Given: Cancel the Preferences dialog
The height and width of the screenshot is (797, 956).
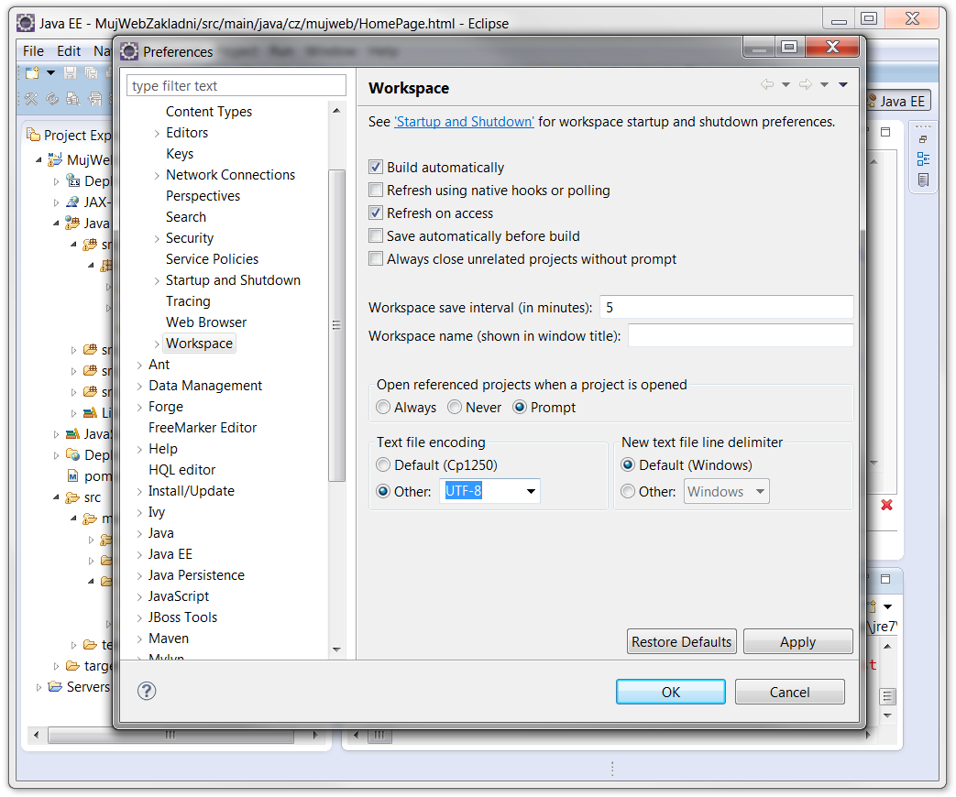Looking at the screenshot, I should pyautogui.click(x=789, y=692).
